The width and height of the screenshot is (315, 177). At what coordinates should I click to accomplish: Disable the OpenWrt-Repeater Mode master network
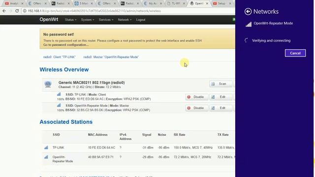coord(196,108)
